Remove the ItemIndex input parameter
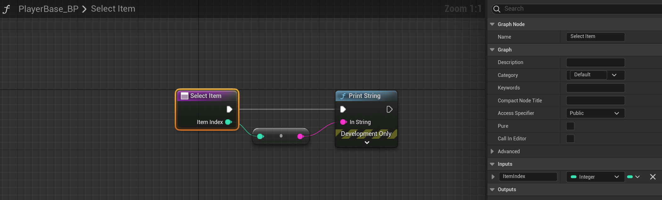662x200 pixels. tap(653, 177)
